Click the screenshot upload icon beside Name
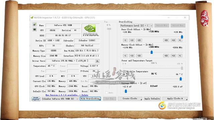The height and width of the screenshot is (120, 214). coord(34,24)
